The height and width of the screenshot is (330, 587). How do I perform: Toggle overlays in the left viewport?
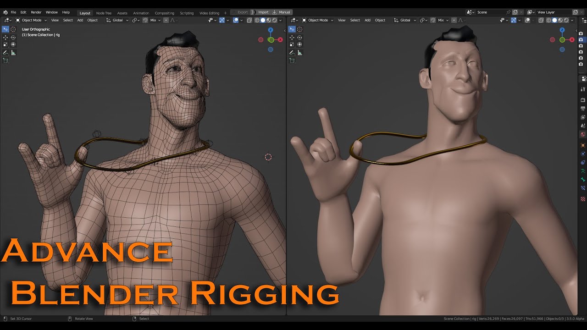coord(236,20)
